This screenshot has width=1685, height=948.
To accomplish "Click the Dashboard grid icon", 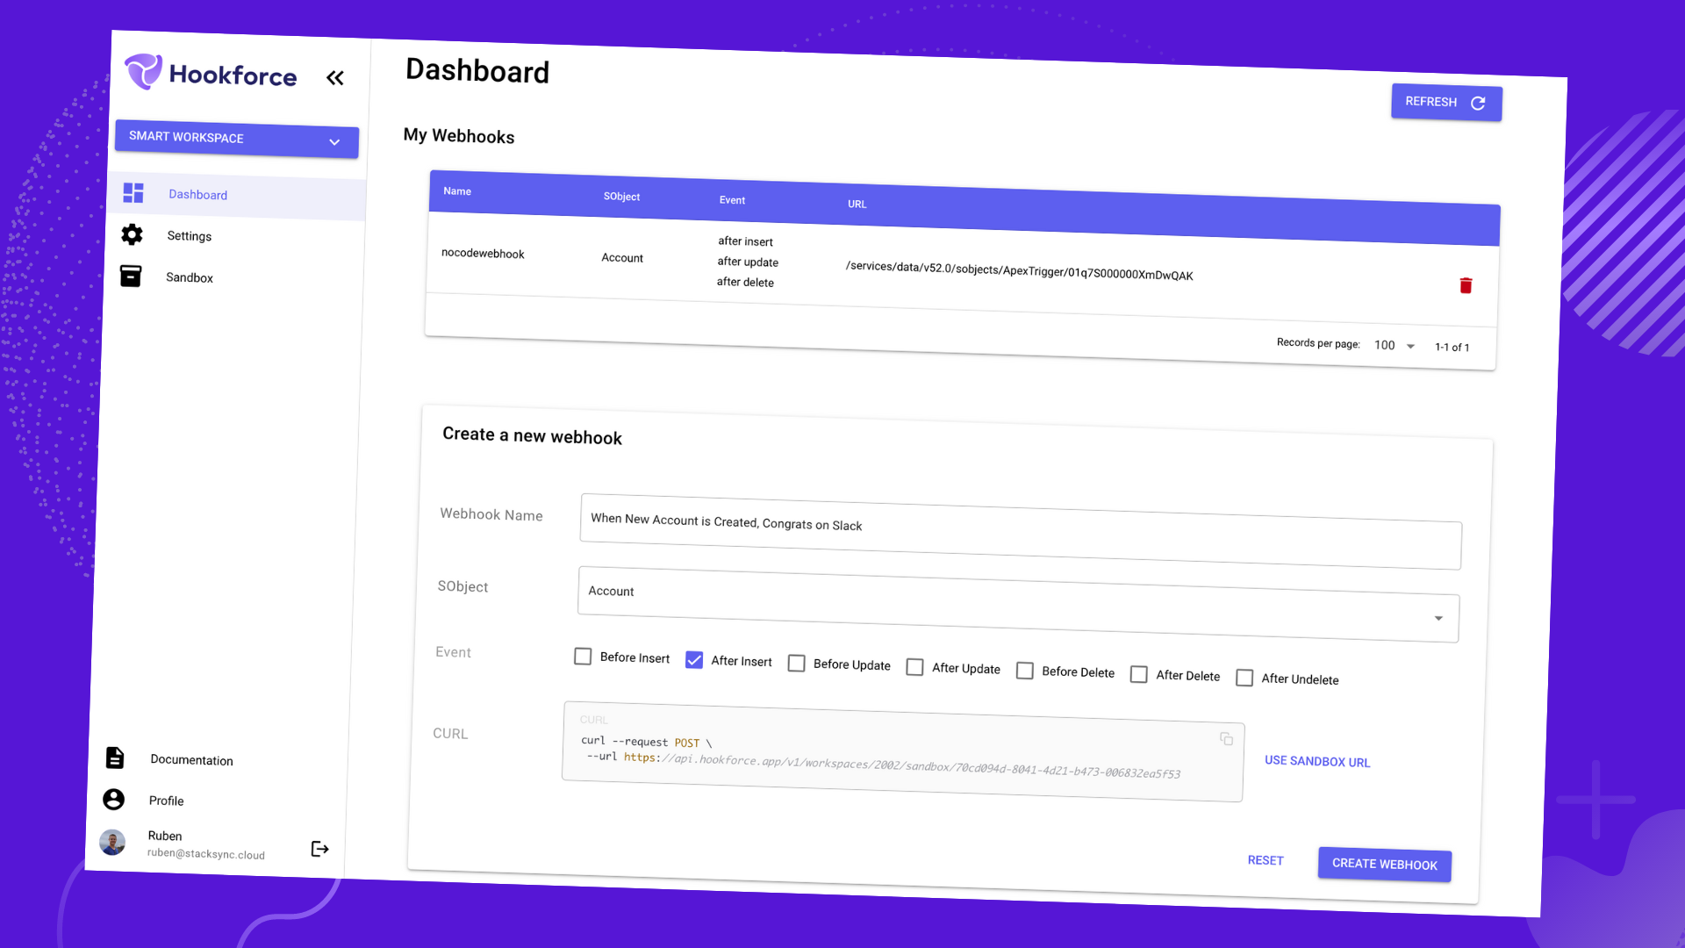I will point(133,192).
